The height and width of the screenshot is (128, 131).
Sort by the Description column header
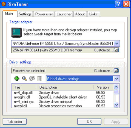[65, 87]
